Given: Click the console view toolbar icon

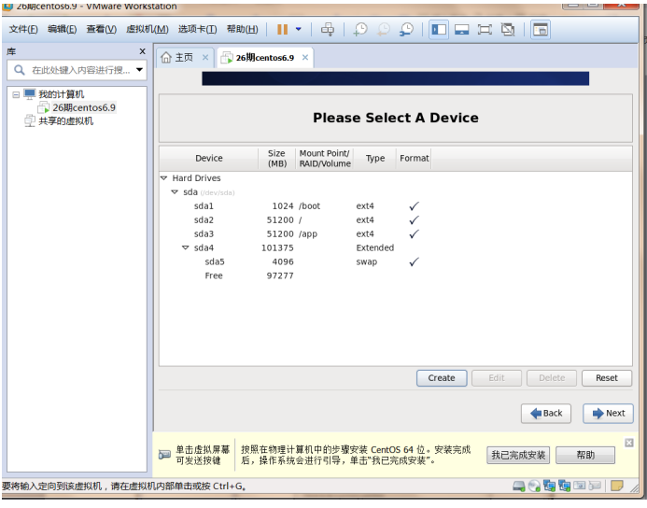Looking at the screenshot, I should click(461, 29).
